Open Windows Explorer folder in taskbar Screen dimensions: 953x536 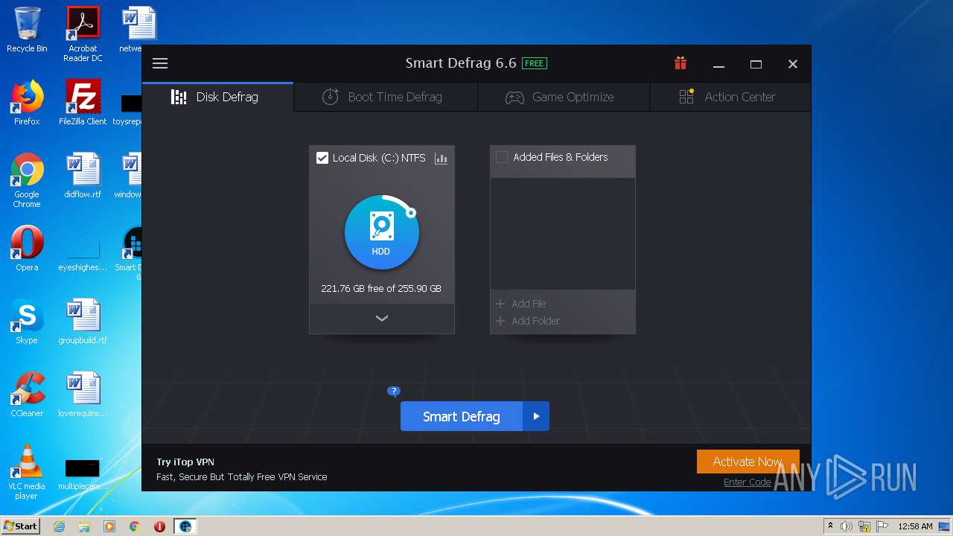tap(84, 526)
